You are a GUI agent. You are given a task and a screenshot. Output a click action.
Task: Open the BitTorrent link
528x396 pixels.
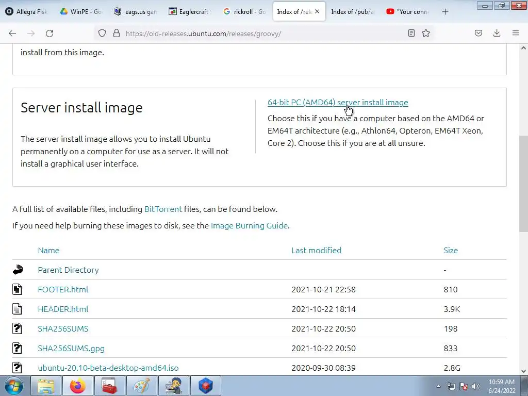(x=163, y=209)
